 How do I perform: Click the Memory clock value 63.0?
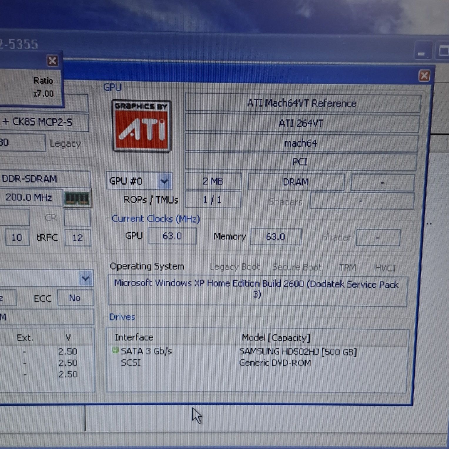[x=275, y=237]
